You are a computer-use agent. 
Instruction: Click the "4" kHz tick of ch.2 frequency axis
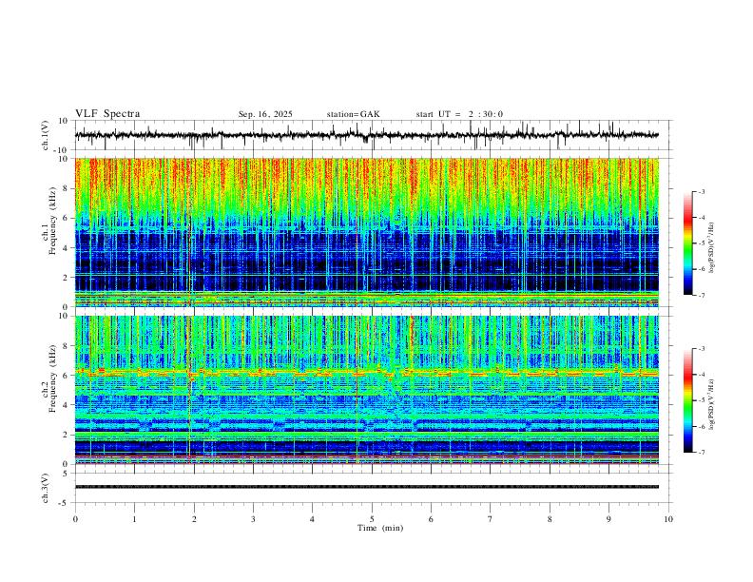tap(66, 405)
